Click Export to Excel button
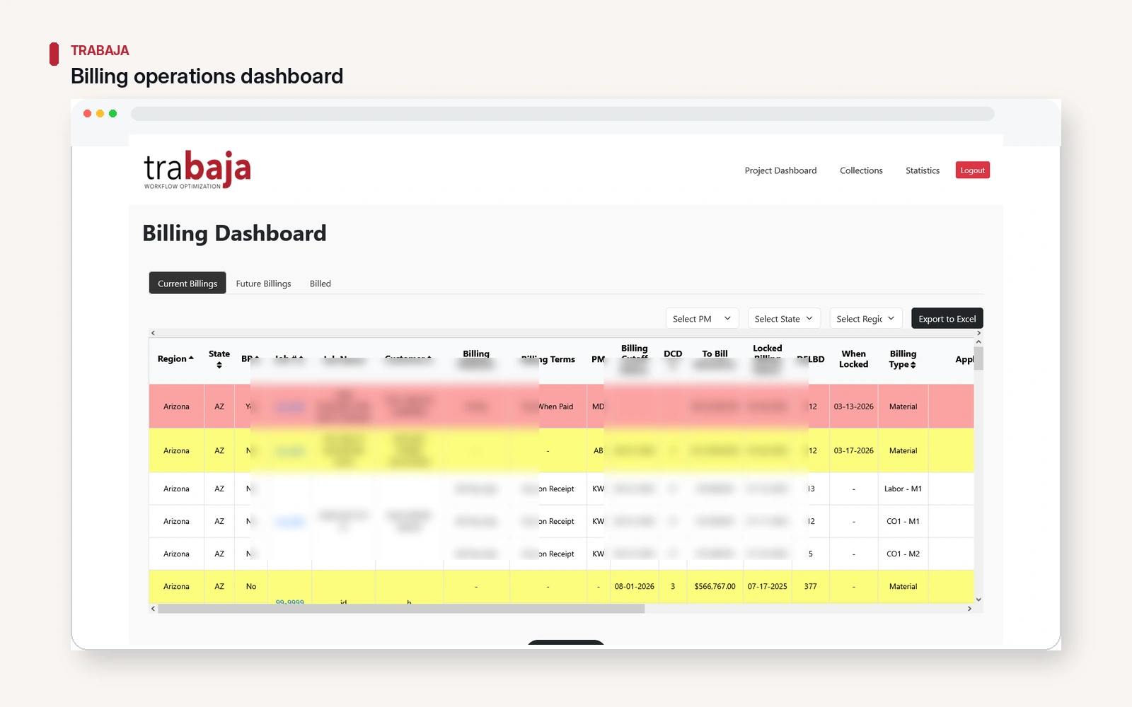The width and height of the screenshot is (1132, 707). (x=947, y=318)
